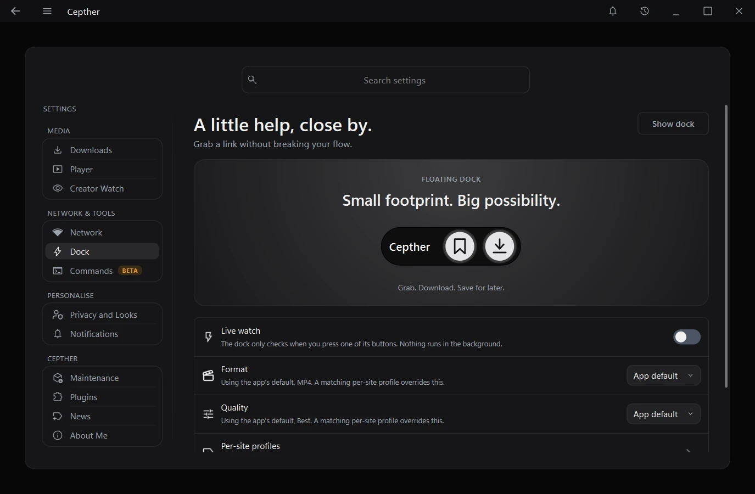Click the "FLOATING DOCK" label
The height and width of the screenshot is (494, 755).
pos(451,179)
